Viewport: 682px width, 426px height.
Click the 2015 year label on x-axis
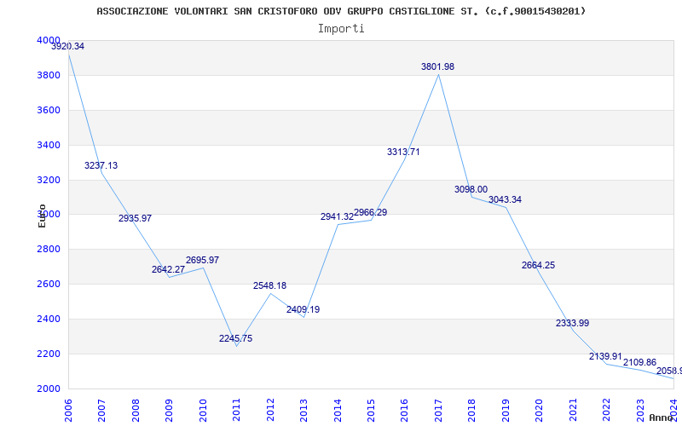pos(371,410)
